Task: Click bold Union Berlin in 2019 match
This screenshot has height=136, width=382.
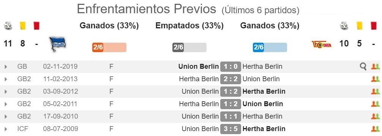Action: coord(199,66)
